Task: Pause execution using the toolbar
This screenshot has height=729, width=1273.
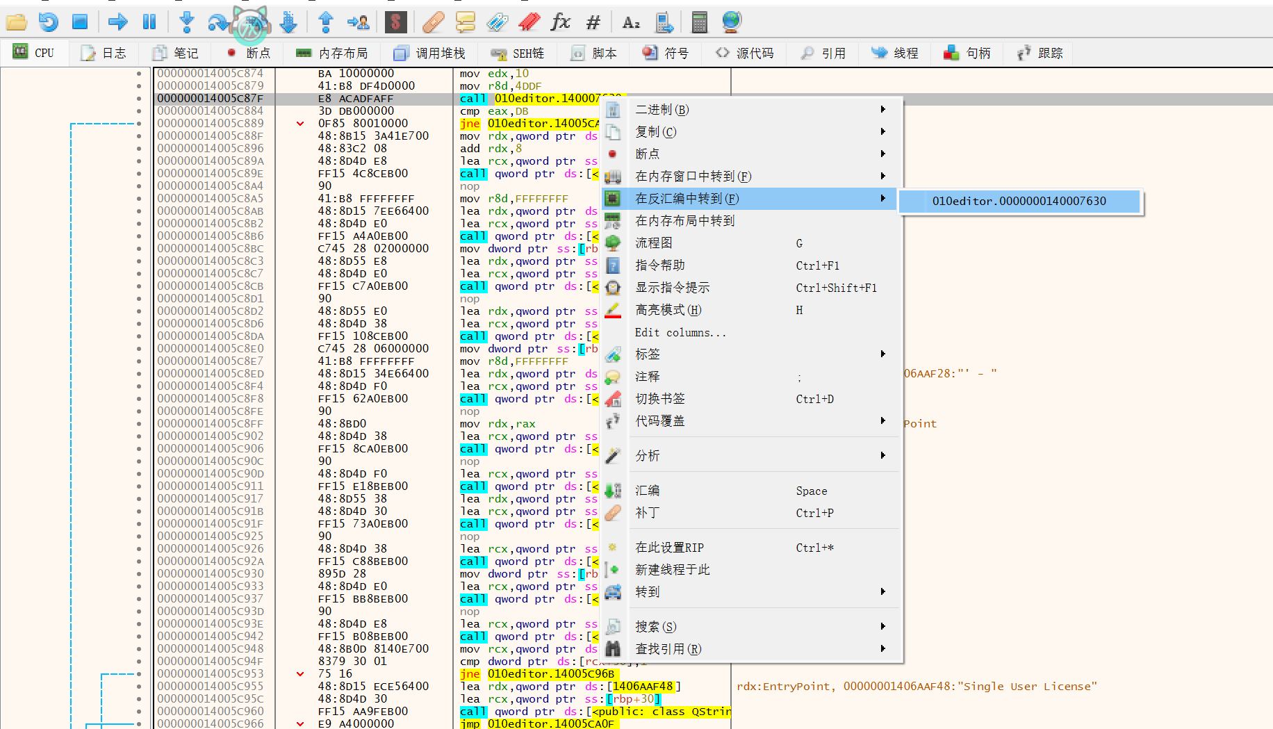Action: (149, 22)
